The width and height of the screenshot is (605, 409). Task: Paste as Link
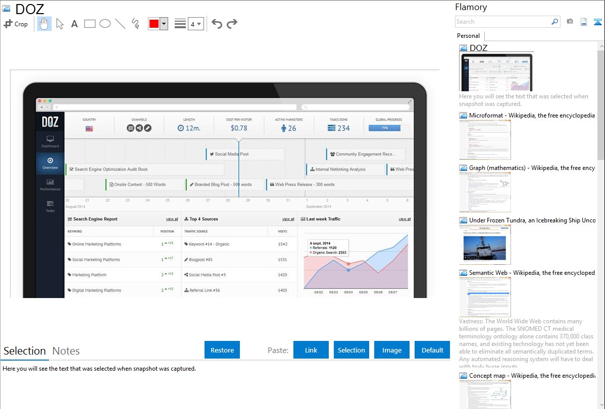[x=311, y=350]
